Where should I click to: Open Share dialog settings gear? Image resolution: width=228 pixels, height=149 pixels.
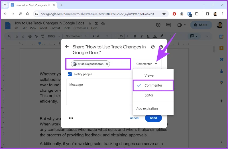coord(161,47)
